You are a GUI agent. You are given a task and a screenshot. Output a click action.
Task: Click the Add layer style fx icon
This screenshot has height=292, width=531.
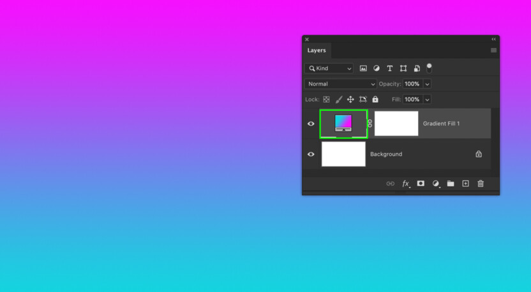[405, 184]
